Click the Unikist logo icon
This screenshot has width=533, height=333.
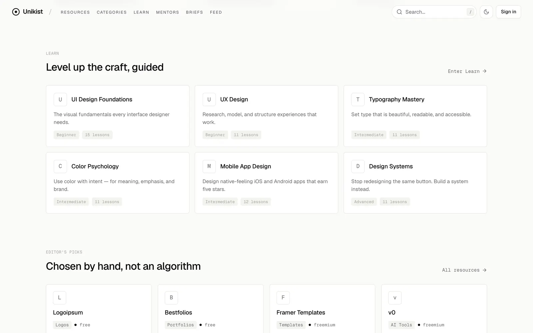(16, 12)
